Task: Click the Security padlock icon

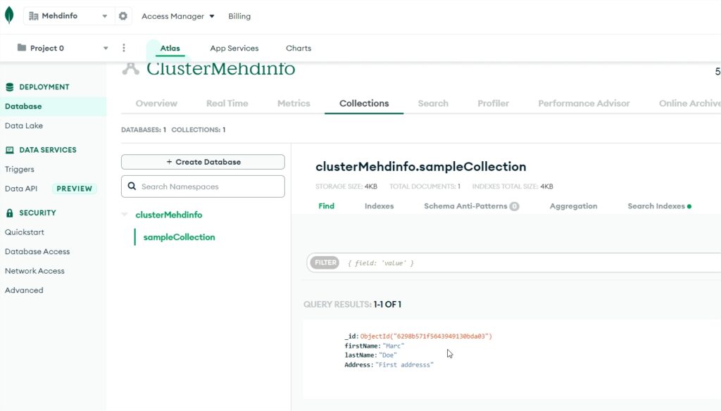Action: point(10,213)
